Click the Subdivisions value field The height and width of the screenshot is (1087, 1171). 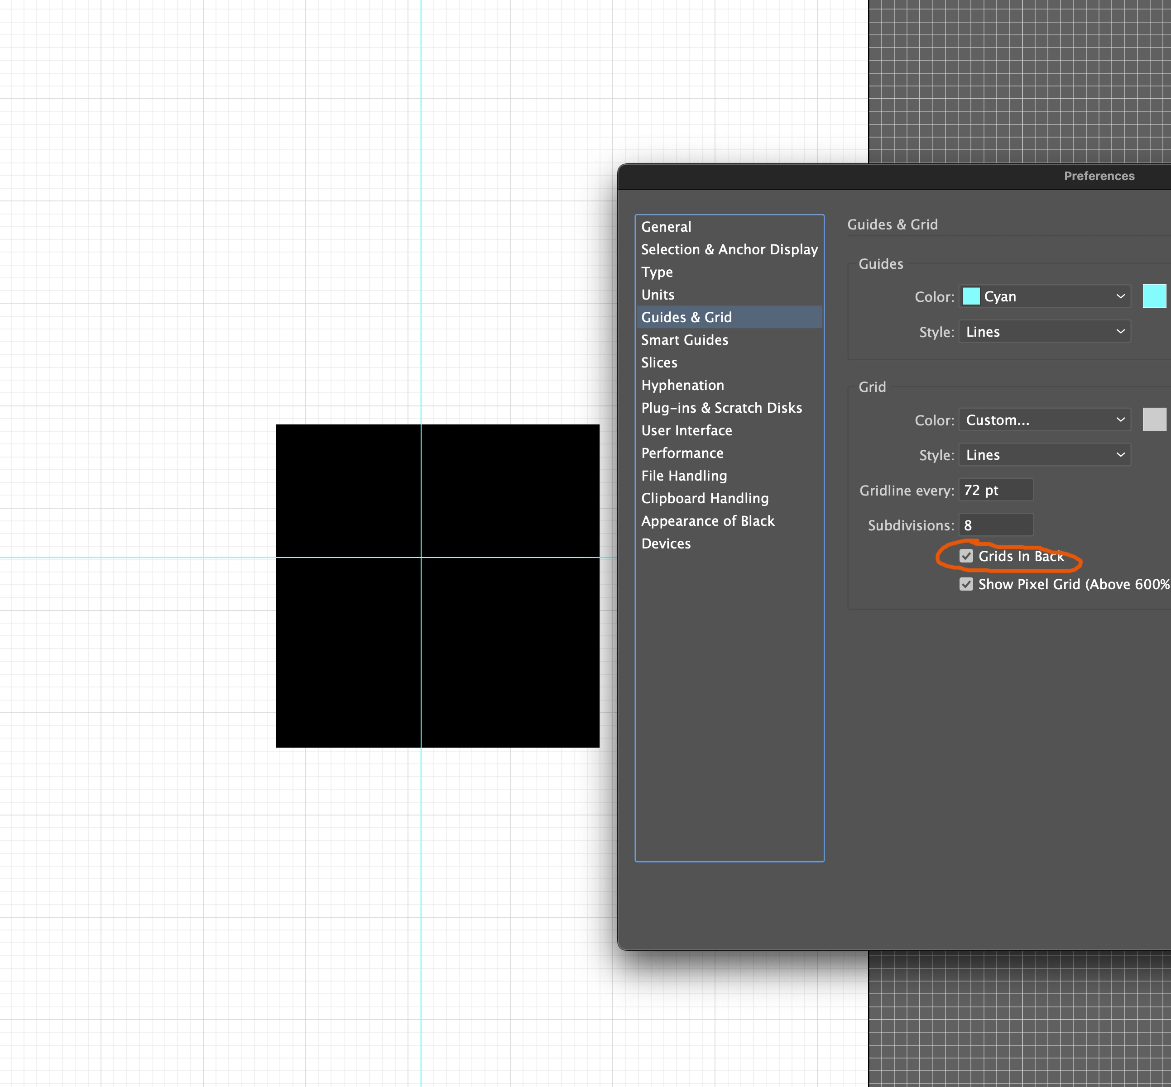click(x=996, y=524)
